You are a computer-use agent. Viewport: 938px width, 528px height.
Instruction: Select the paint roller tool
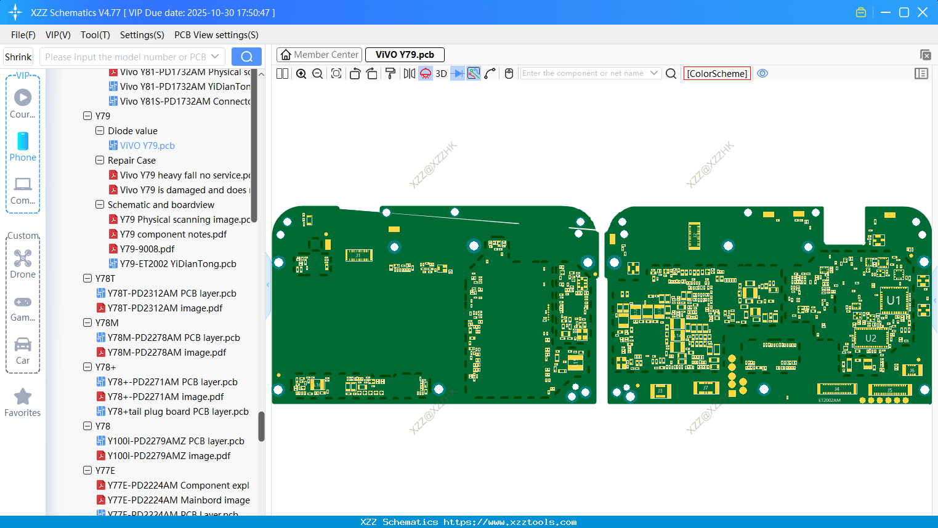point(390,73)
